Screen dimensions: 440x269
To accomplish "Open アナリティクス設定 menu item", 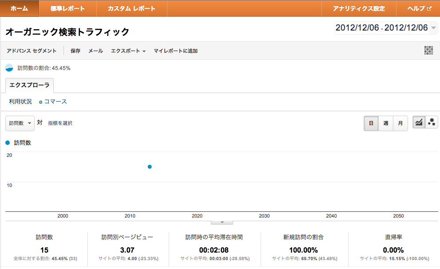I will tap(359, 8).
